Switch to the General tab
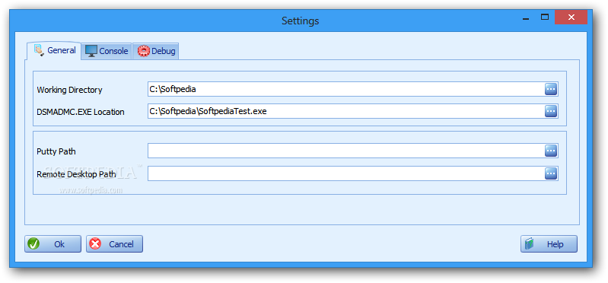Viewport: 608px width, 283px height. 54,50
